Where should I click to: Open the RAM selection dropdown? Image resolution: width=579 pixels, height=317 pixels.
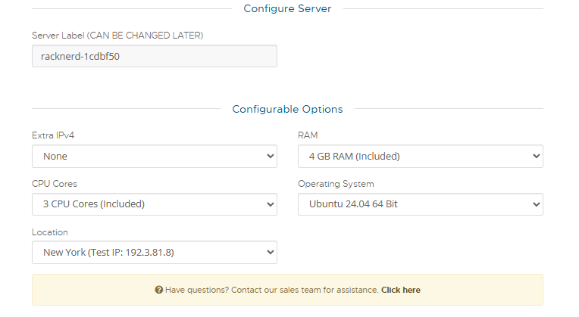click(x=420, y=157)
